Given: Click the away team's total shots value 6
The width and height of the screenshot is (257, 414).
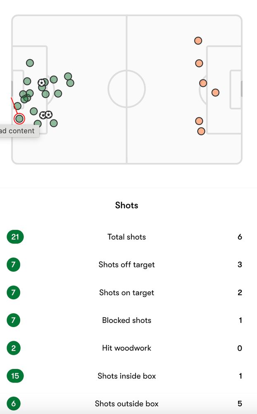Looking at the screenshot, I should 240,237.
